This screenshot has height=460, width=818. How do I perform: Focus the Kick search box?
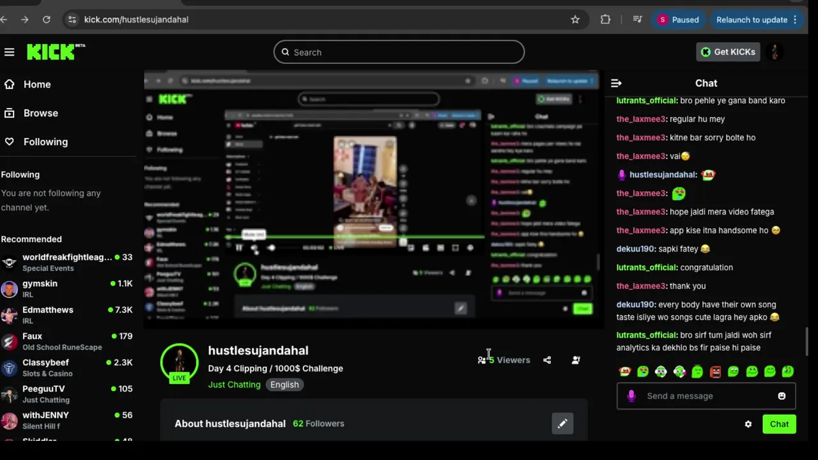pos(399,52)
